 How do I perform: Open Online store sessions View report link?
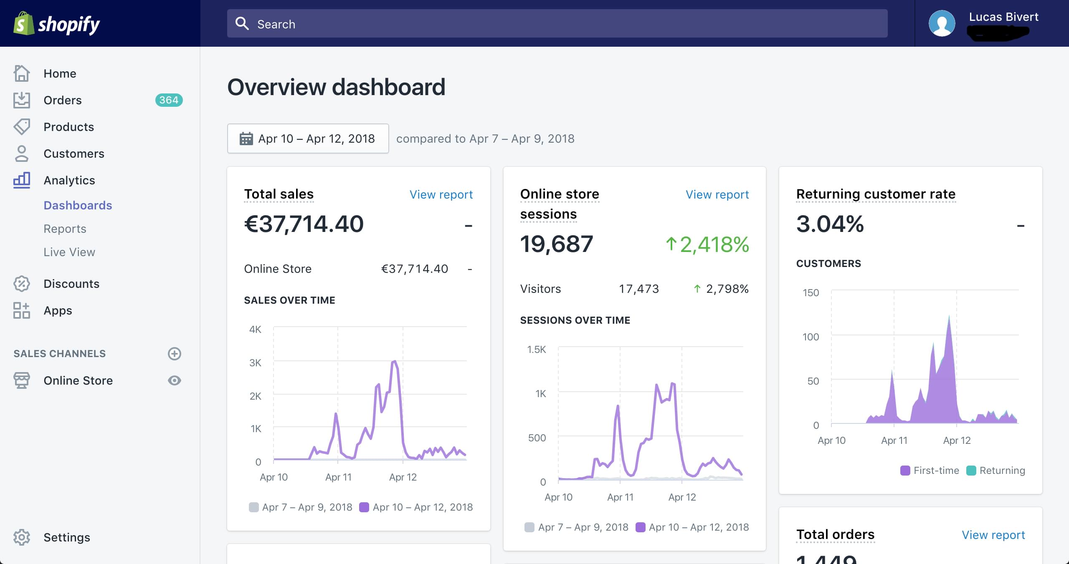717,194
